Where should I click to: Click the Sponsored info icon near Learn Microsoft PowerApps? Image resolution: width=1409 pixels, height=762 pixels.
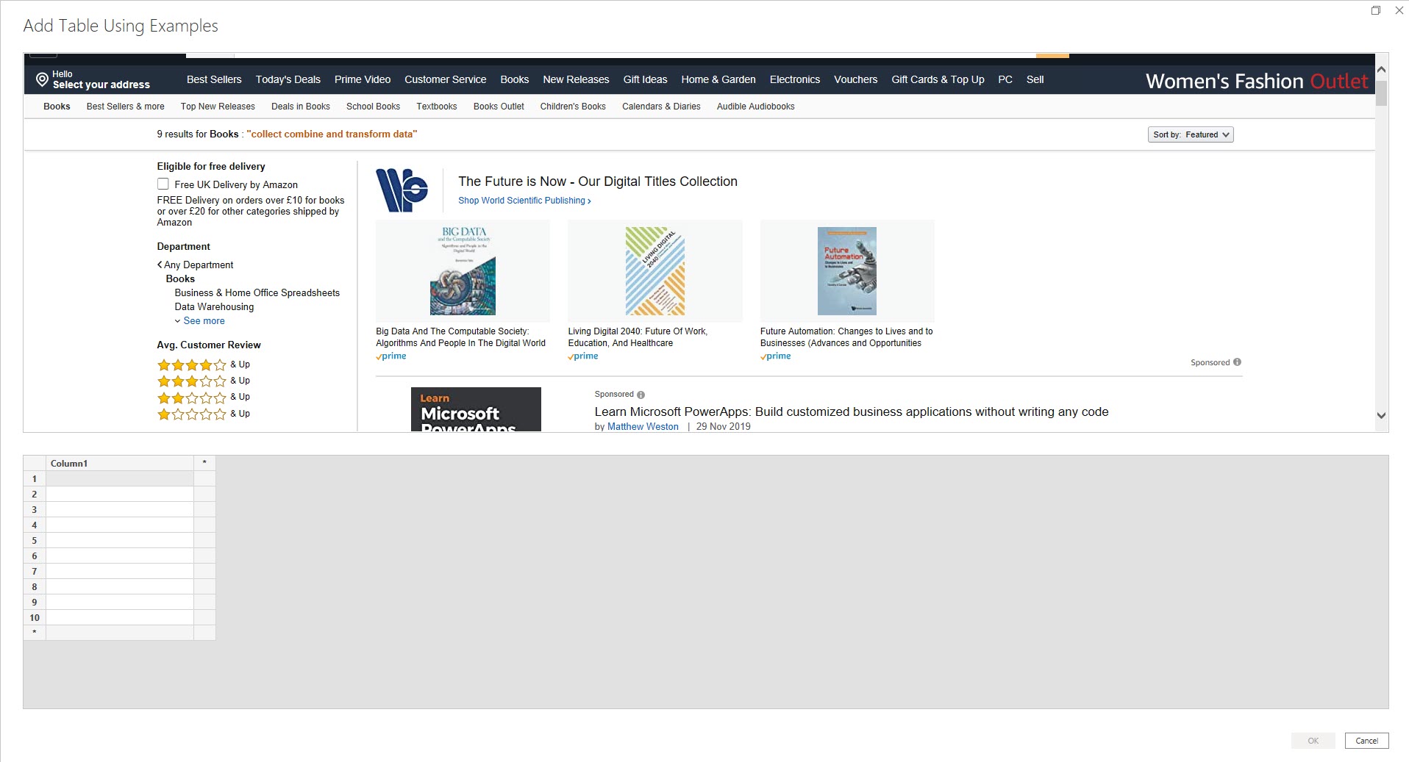641,395
